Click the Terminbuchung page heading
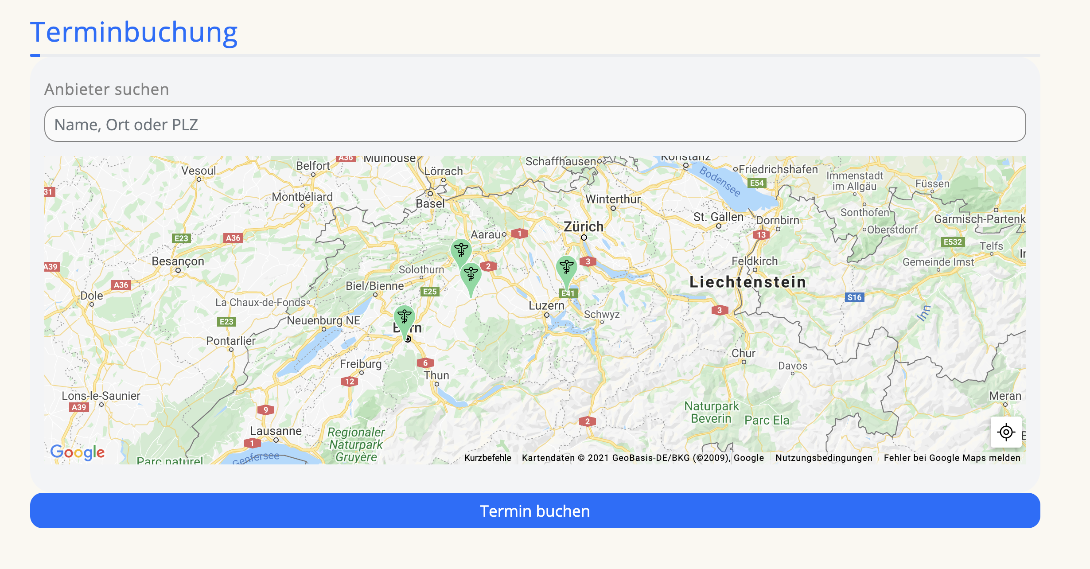The image size is (1090, 569). (134, 32)
